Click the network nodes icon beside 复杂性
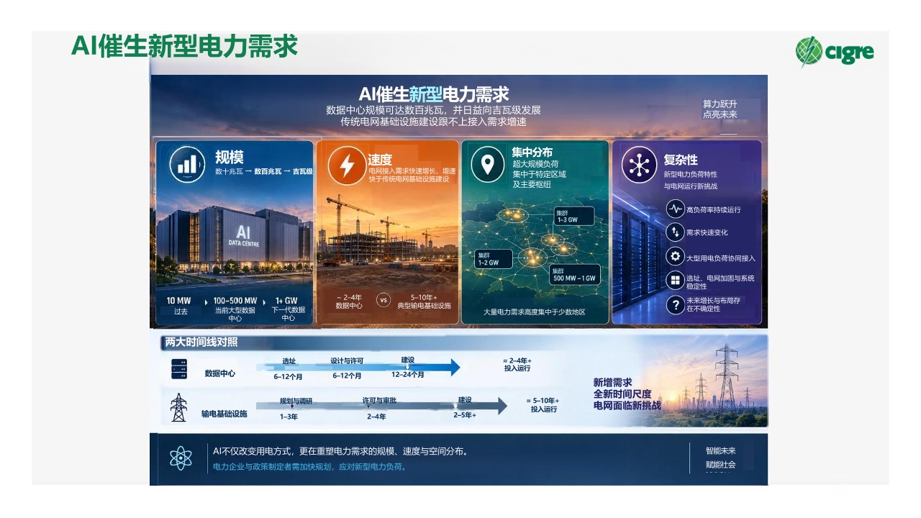 640,165
